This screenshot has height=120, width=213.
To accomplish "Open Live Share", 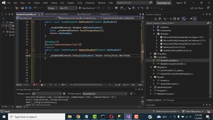I will click(197, 8).
